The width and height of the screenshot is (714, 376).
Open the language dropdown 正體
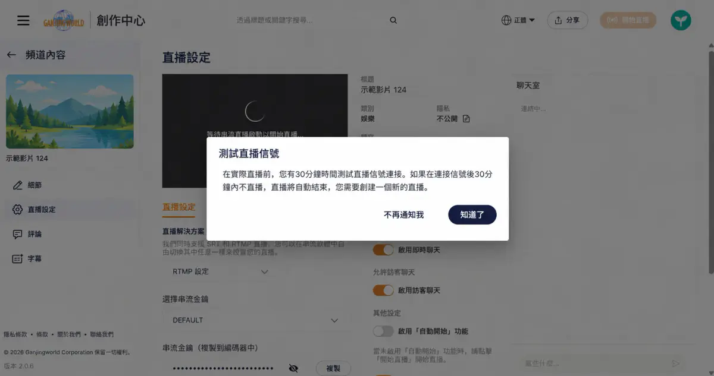[x=518, y=20]
